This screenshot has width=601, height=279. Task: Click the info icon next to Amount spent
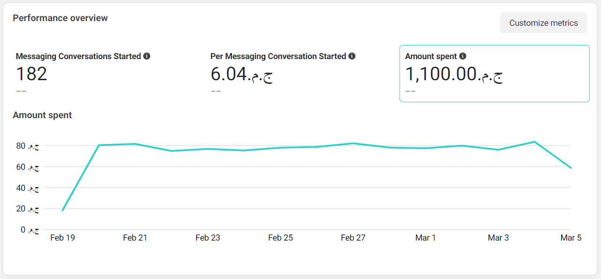click(463, 56)
